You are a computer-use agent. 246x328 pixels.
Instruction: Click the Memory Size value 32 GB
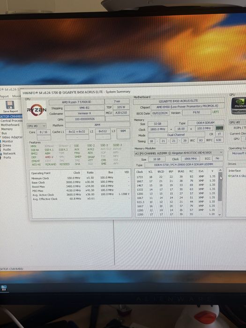157,124
